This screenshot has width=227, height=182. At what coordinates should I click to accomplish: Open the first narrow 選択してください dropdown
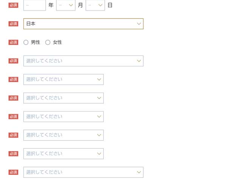click(x=63, y=80)
